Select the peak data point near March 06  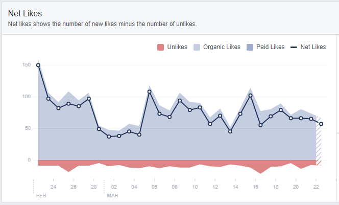pyautogui.click(x=150, y=92)
